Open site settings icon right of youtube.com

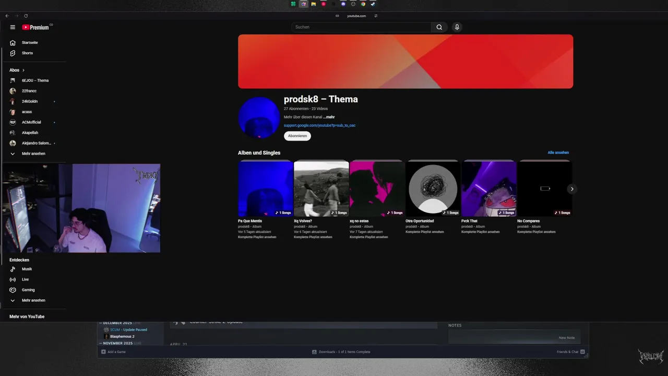(376, 16)
